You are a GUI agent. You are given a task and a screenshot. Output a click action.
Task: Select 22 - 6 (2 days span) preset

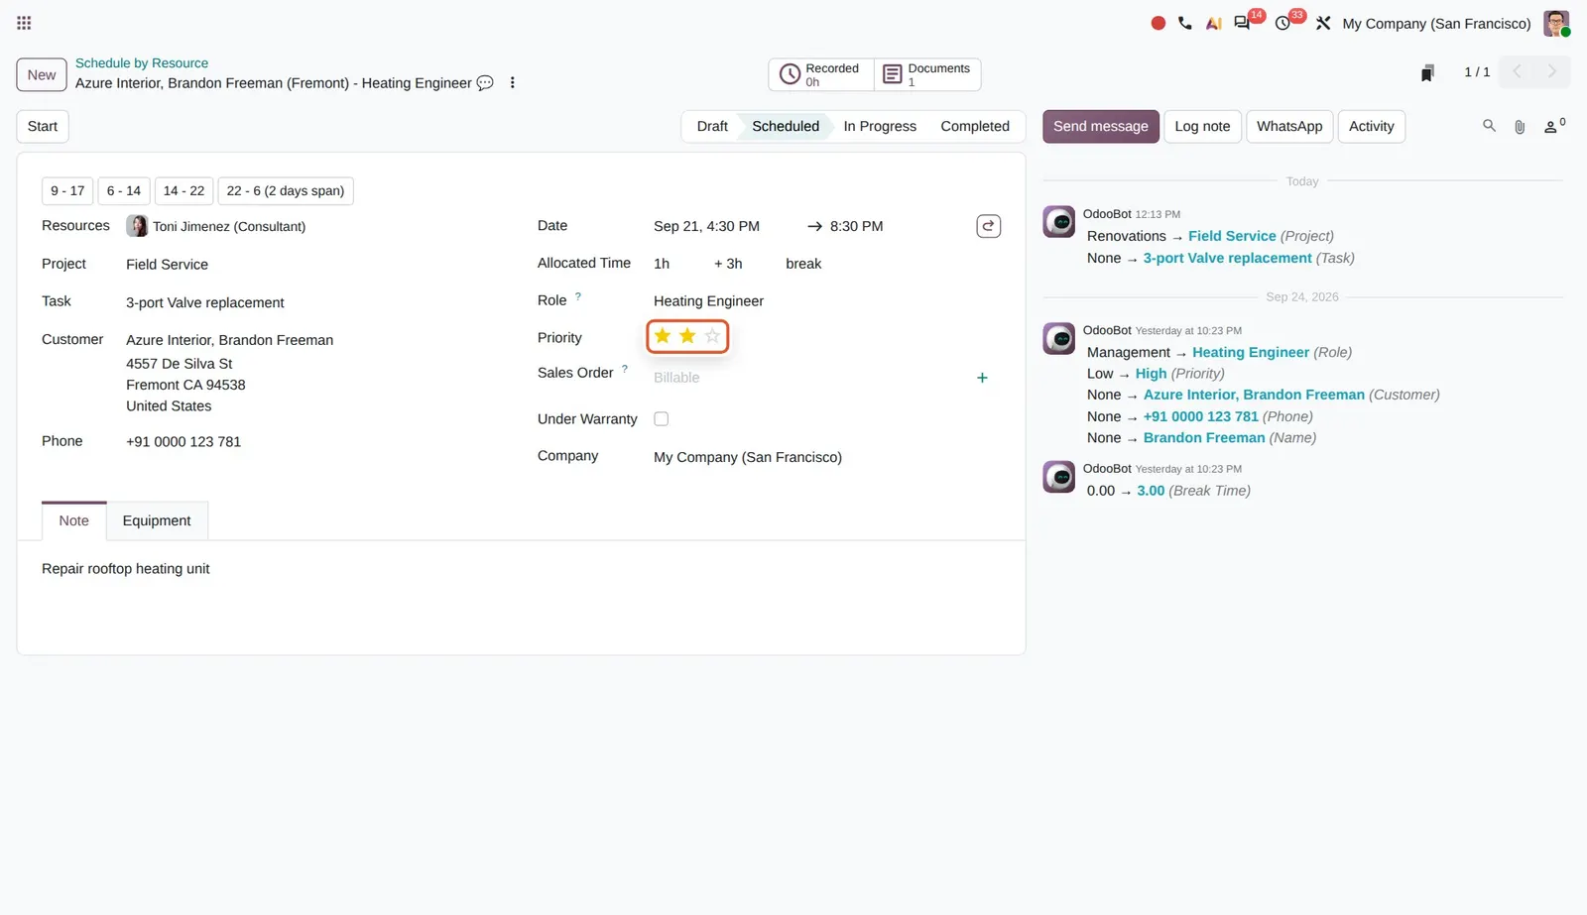pos(286,190)
